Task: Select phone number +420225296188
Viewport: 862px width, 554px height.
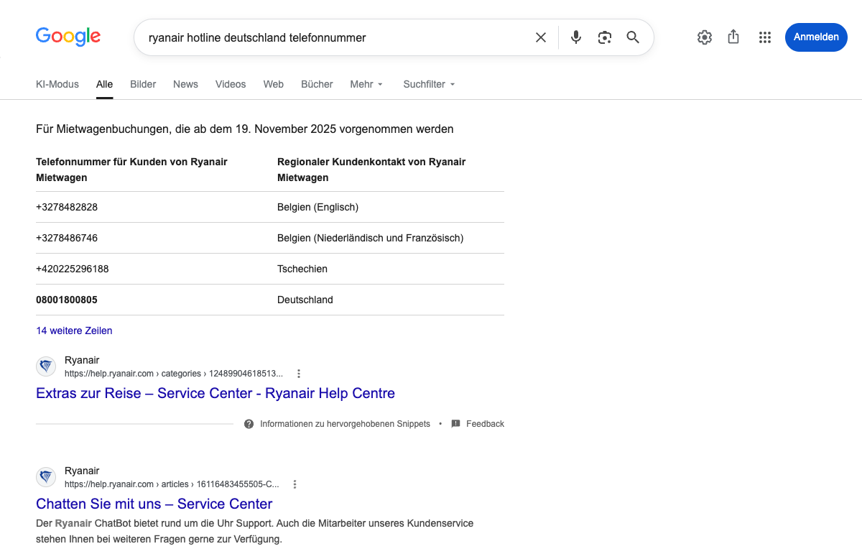Action: [73, 269]
